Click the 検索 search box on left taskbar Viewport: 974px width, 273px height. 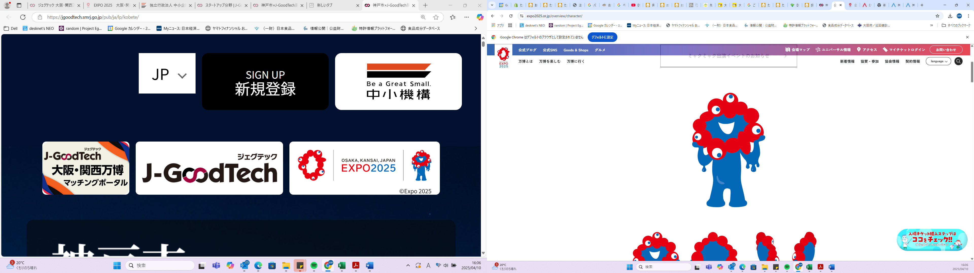coord(160,266)
